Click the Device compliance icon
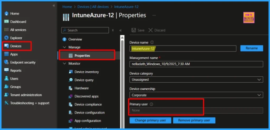Image resolution: width=270 pixels, height=130 pixels. click(71, 104)
